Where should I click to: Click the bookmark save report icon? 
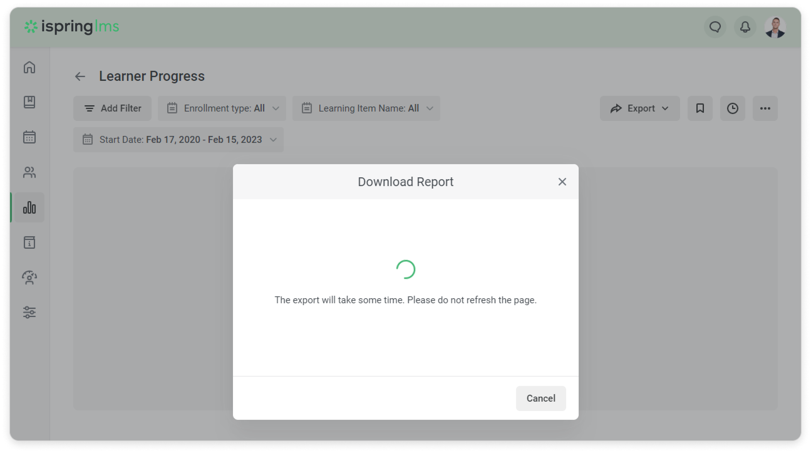pyautogui.click(x=700, y=108)
